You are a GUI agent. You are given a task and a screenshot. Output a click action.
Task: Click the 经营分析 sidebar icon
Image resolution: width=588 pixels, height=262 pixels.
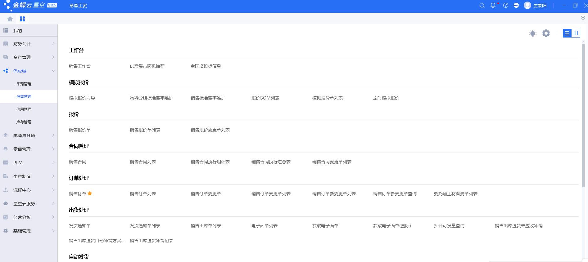tap(6, 217)
